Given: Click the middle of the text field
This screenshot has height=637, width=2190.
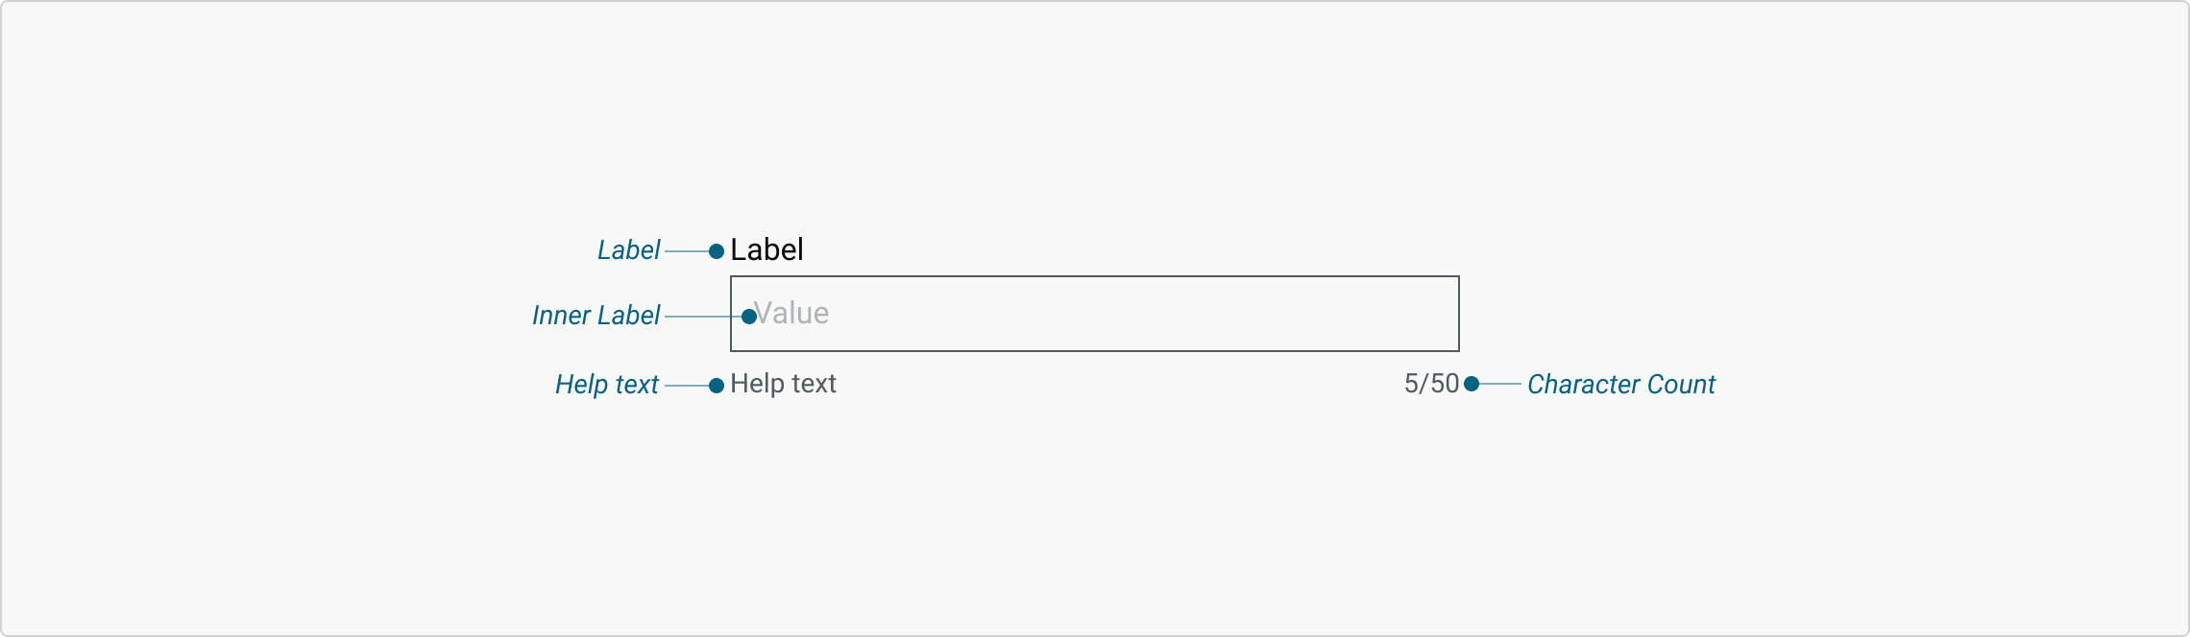Looking at the screenshot, I should point(1095,314).
